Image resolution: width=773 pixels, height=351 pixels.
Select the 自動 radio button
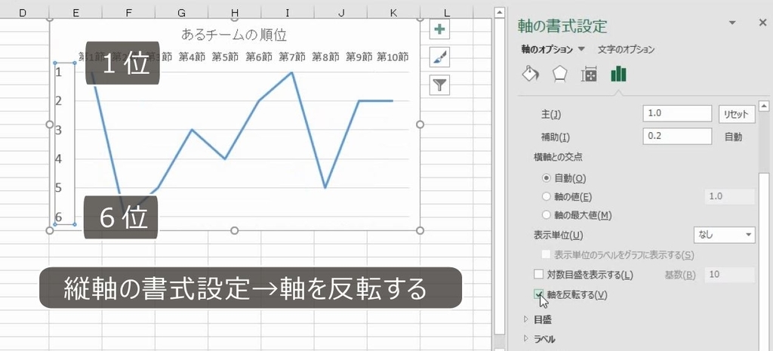coord(546,178)
